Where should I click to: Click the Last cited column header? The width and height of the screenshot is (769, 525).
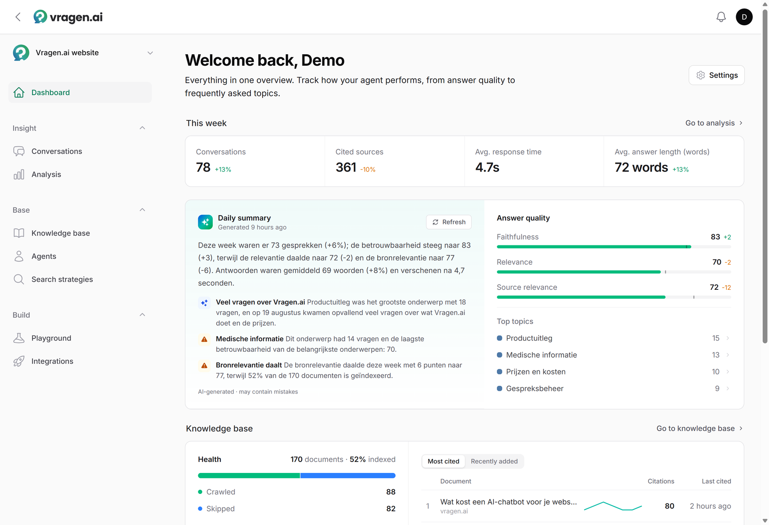(x=716, y=481)
